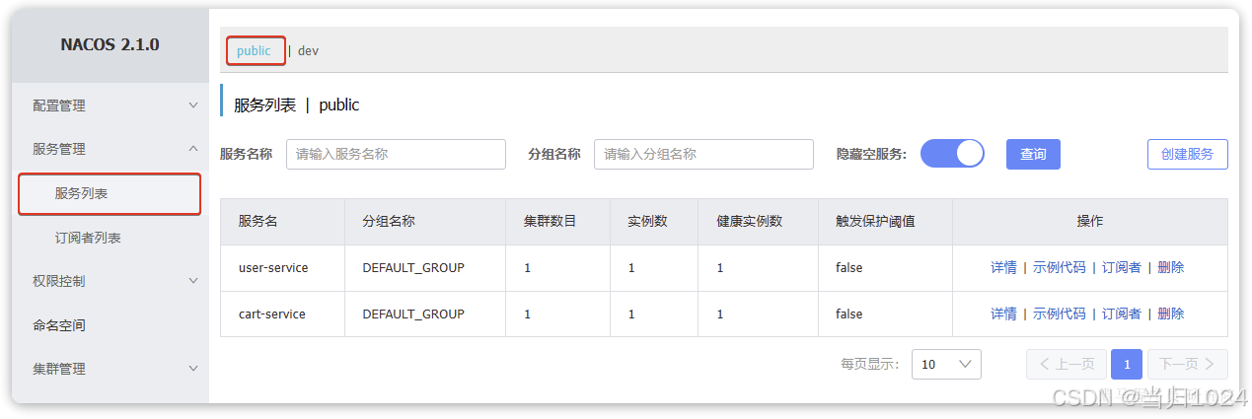Screen dimensions: 1252x419
Task: Focus the 服务名称 input field
Action: point(396,154)
